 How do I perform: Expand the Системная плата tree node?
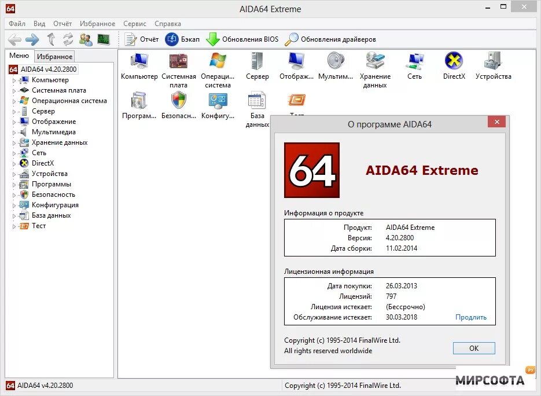coord(14,91)
